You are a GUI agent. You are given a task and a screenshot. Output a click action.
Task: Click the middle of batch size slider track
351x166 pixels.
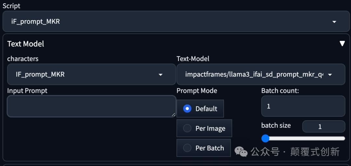point(305,138)
